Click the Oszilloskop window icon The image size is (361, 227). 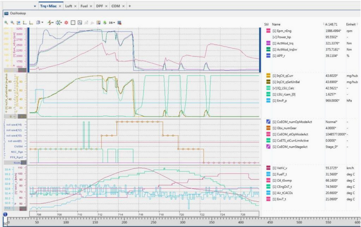6,13
